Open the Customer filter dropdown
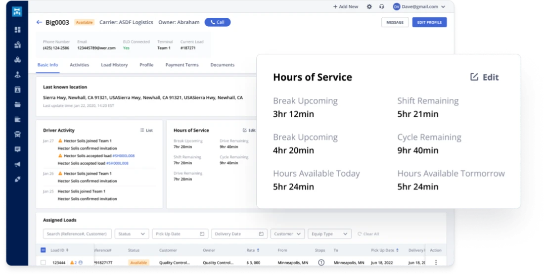Viewport: 544px width, 279px height. click(288, 234)
